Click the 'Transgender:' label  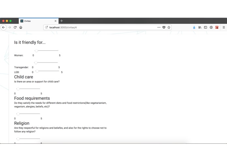[21, 67]
